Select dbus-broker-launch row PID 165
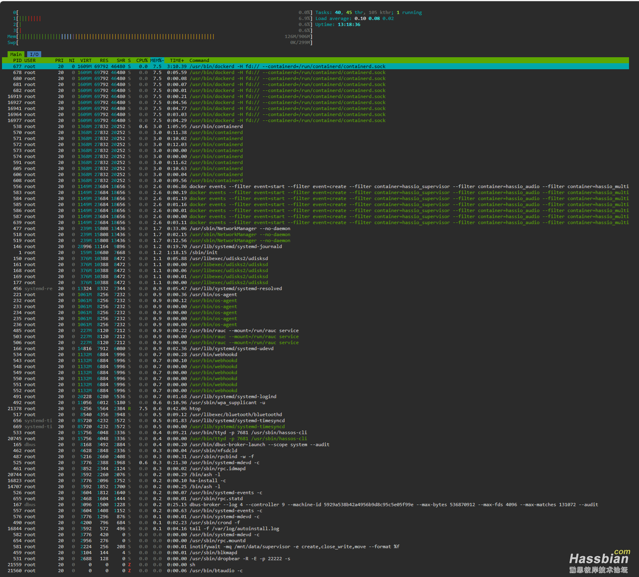This screenshot has height=577, width=639. click(x=316, y=445)
